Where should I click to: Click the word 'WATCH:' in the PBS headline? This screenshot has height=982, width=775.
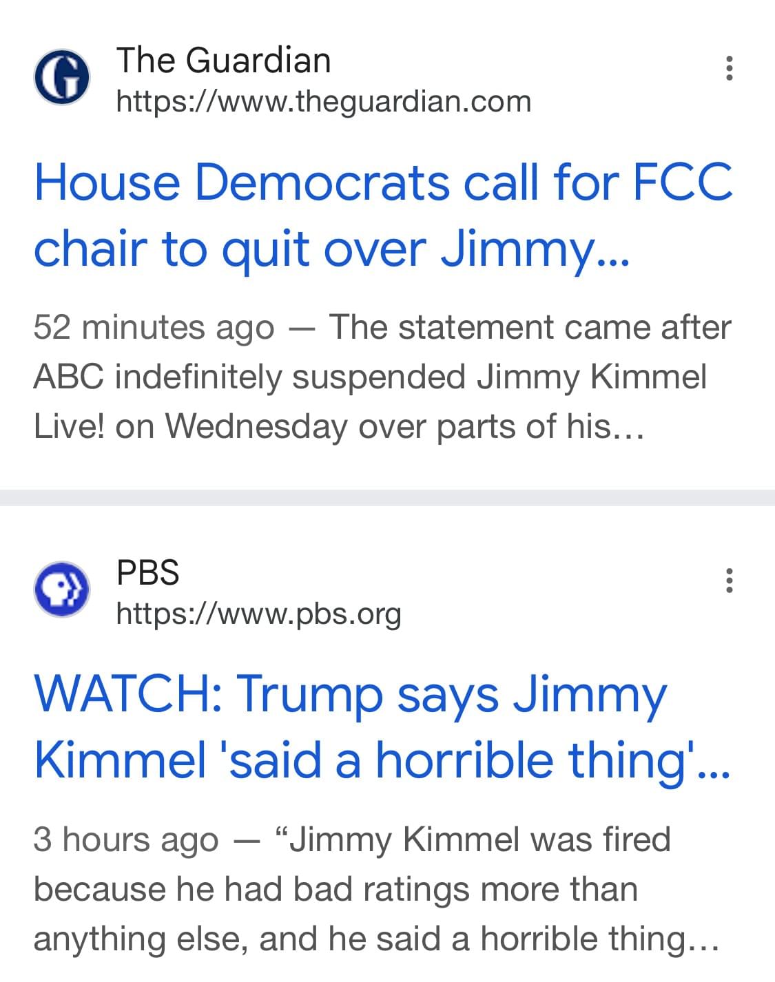pyautogui.click(x=127, y=694)
